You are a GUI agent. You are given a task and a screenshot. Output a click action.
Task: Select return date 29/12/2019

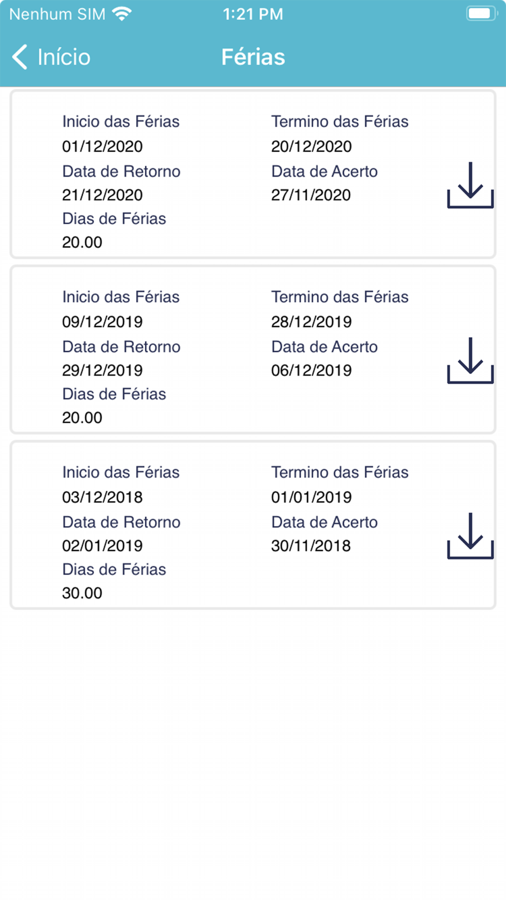(x=102, y=370)
